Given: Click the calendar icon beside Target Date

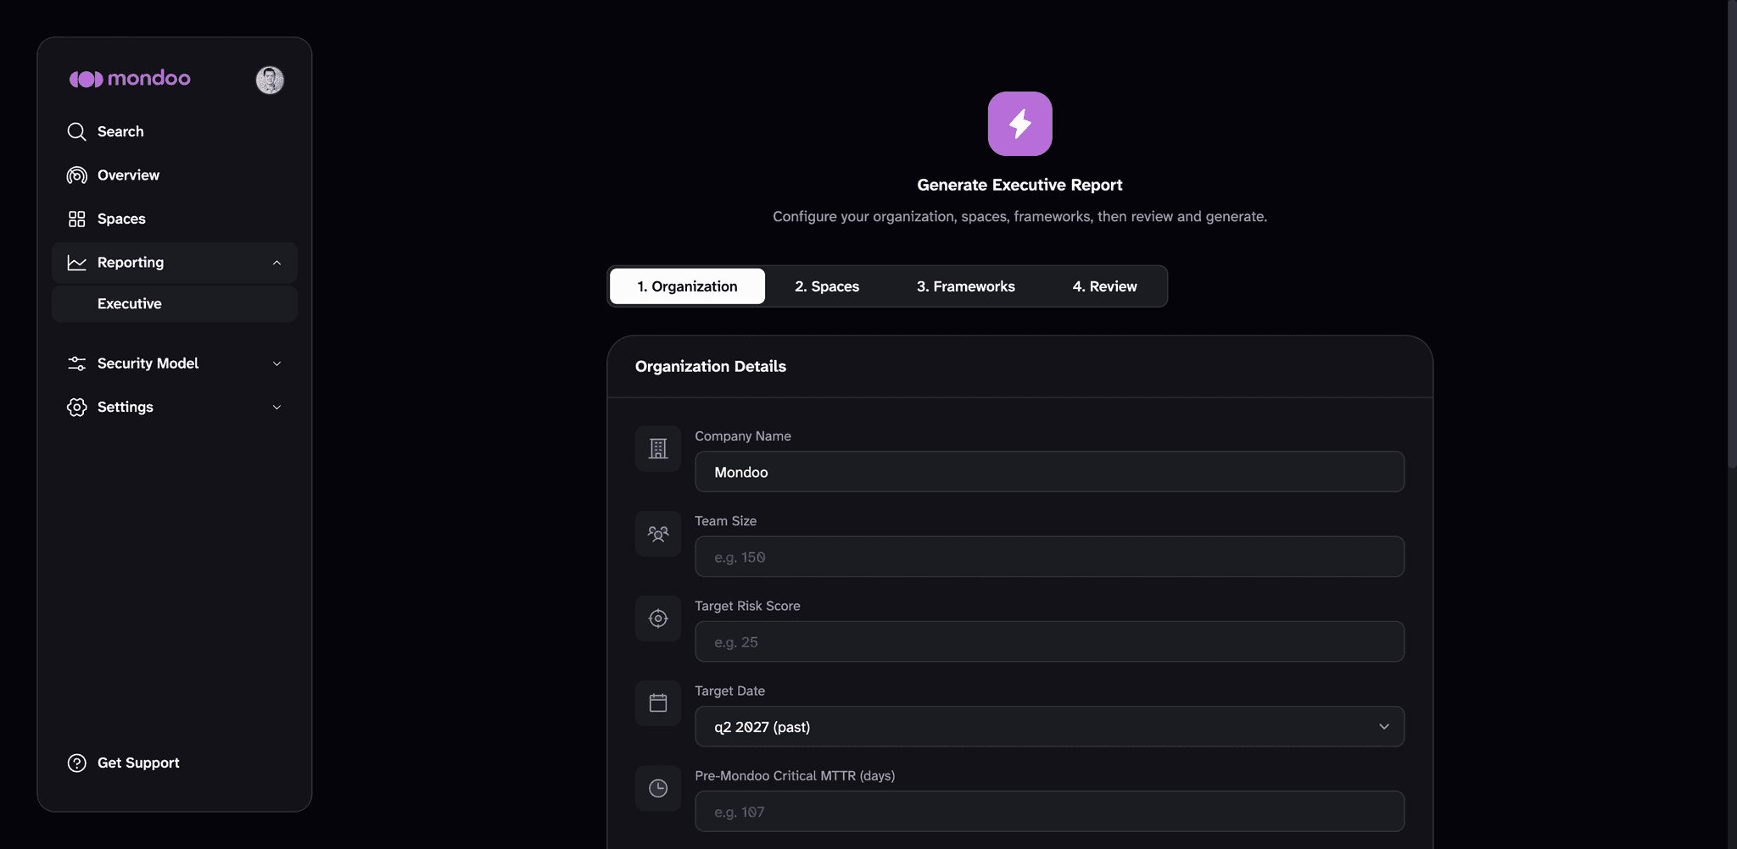Looking at the screenshot, I should [658, 703].
